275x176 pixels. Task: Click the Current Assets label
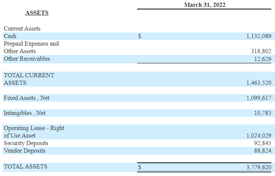22,29
